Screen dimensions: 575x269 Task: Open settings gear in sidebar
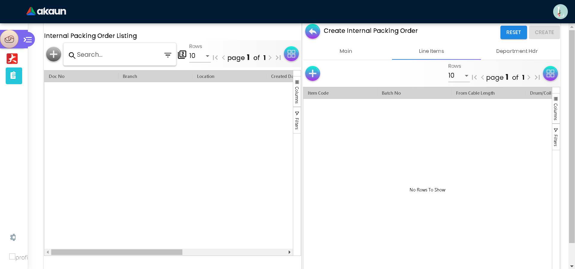click(13, 237)
